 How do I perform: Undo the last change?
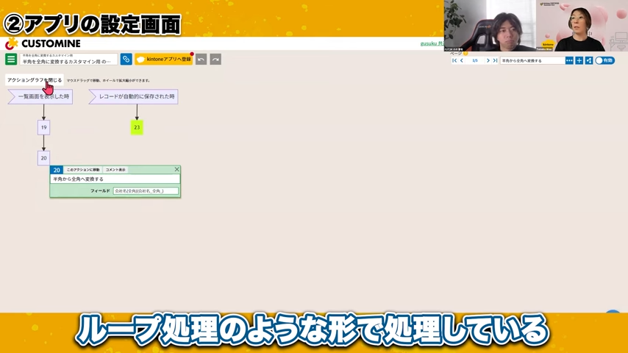click(x=201, y=60)
